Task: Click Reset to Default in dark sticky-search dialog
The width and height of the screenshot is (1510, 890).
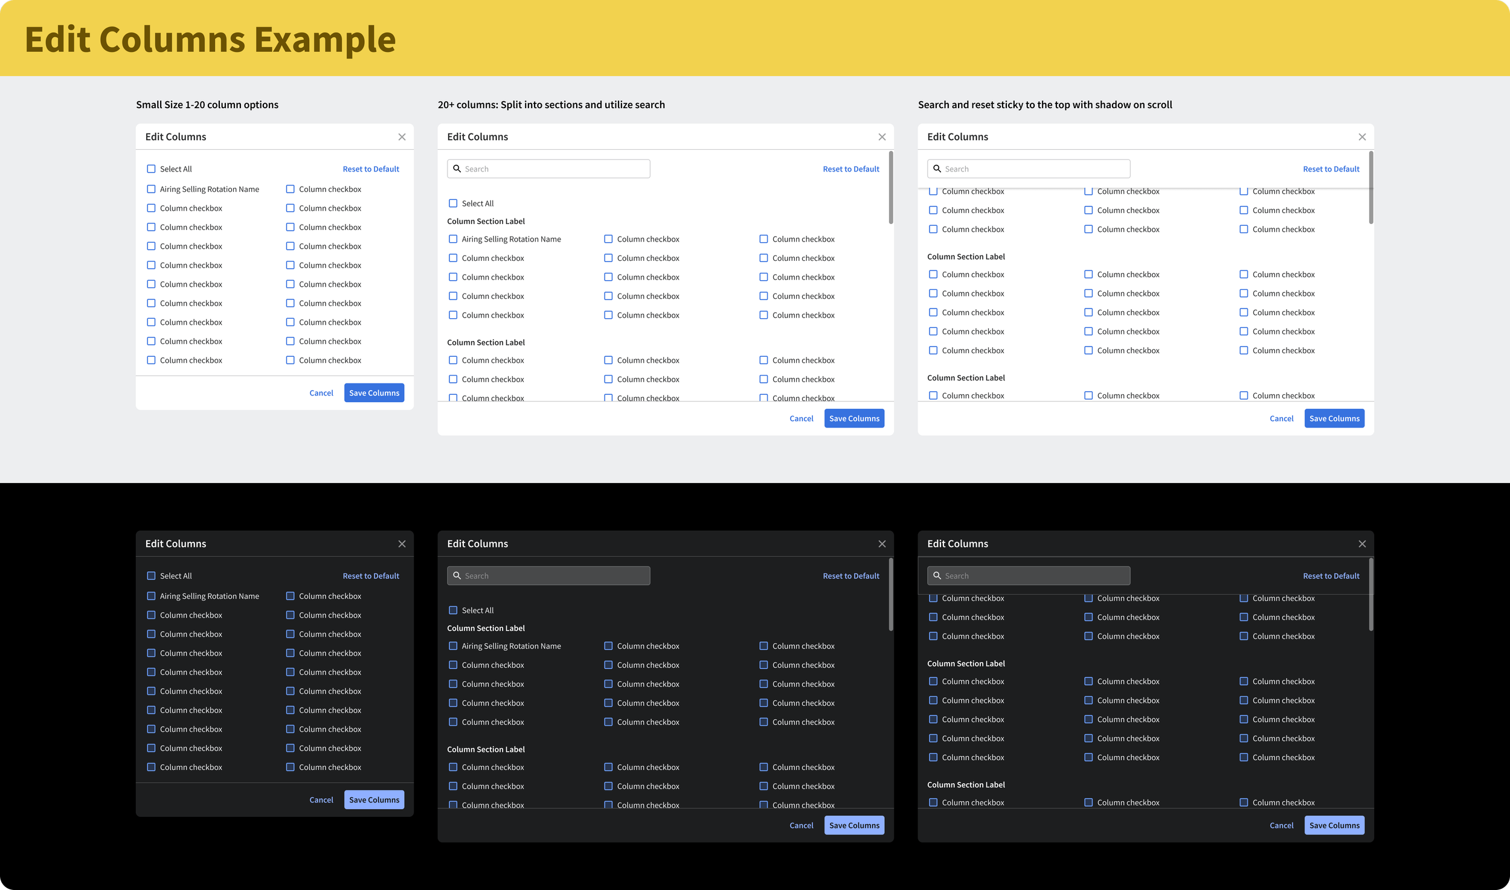Action: pos(1331,576)
